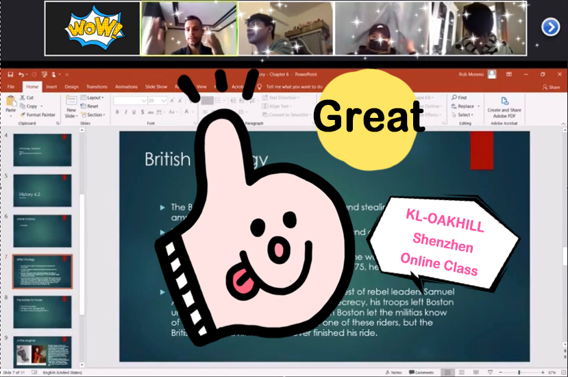Switch to Normal view in status bar
The image size is (568, 377).
[447, 372]
